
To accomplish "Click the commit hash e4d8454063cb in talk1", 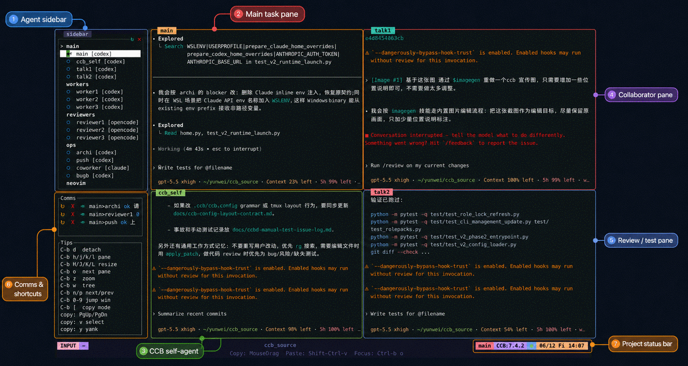I will 384,38.
